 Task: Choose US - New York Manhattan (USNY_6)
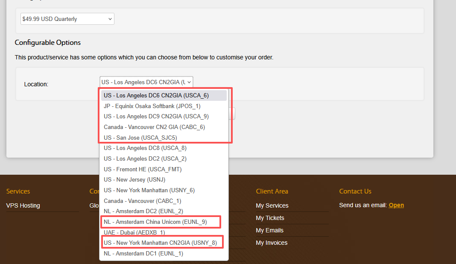point(149,190)
